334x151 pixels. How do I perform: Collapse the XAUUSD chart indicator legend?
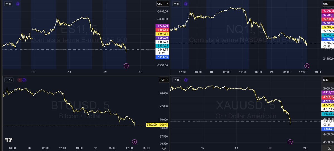coord(177,80)
